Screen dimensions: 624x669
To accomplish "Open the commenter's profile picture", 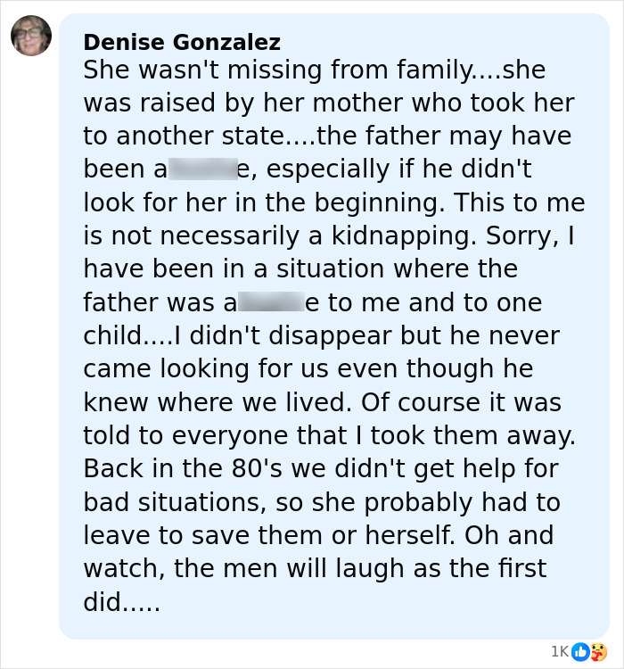I will pyautogui.click(x=31, y=36).
